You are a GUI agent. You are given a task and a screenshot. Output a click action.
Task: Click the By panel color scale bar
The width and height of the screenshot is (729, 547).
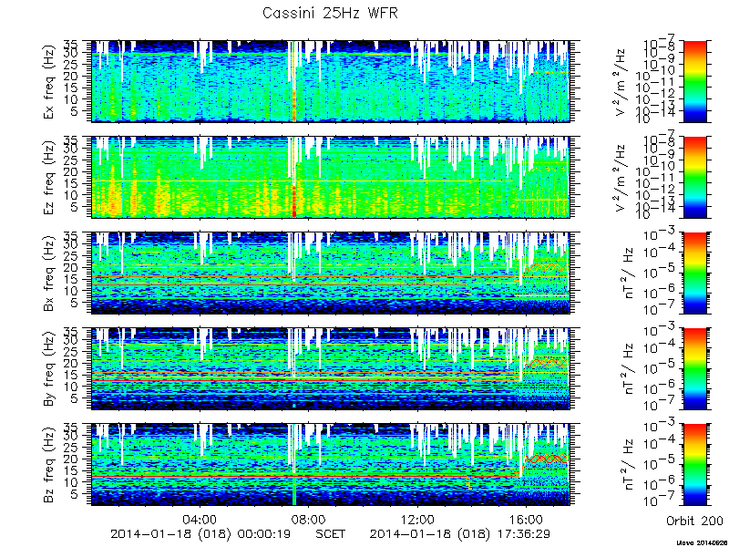pyautogui.click(x=695, y=368)
